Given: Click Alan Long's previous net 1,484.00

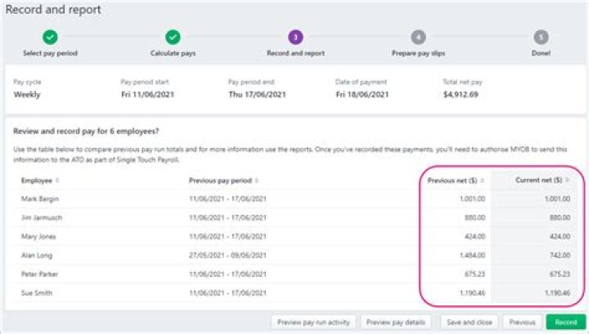Looking at the screenshot, I should (472, 256).
